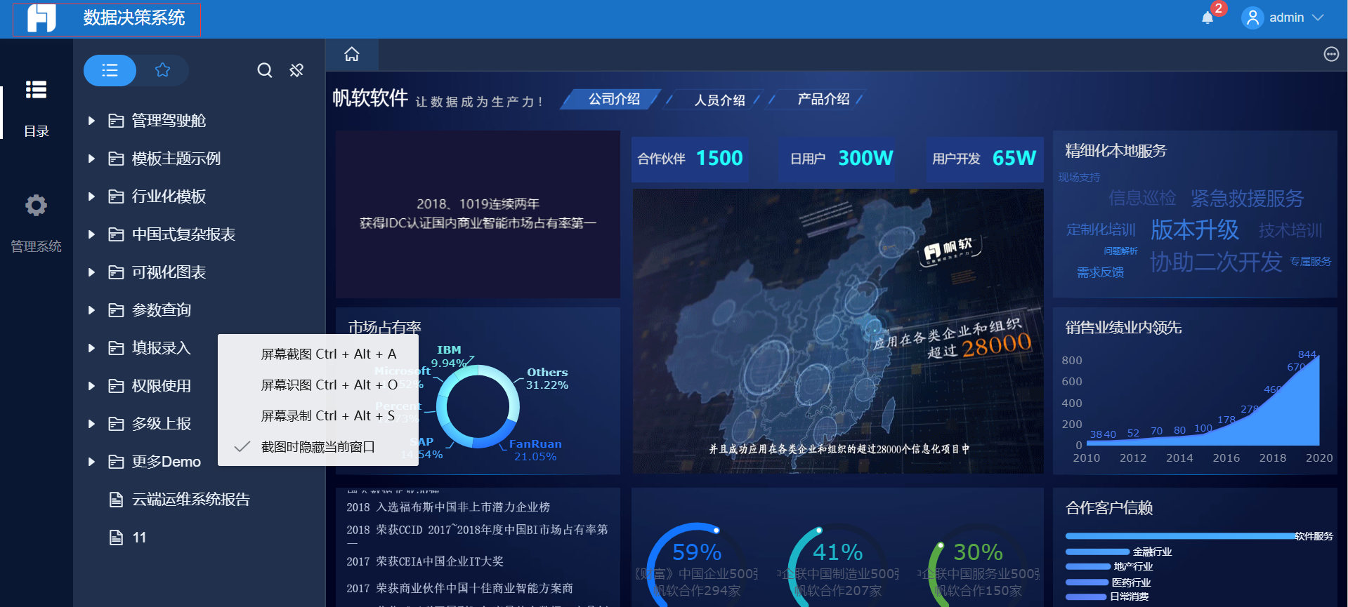
Task: Choose 屏幕截图 Ctrl + Alt + A
Action: tap(318, 354)
